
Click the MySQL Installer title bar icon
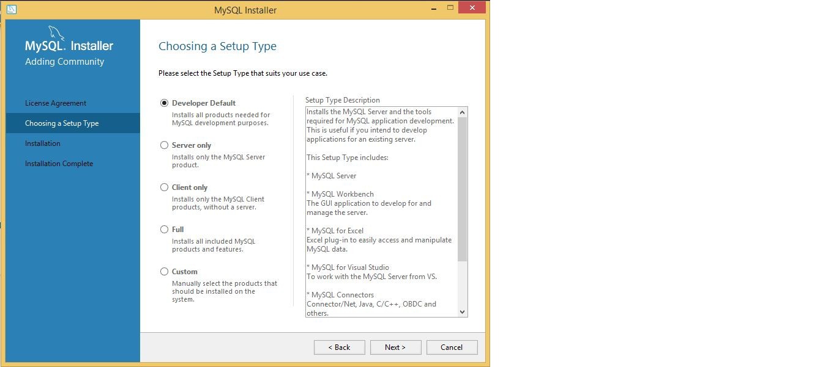pos(10,9)
